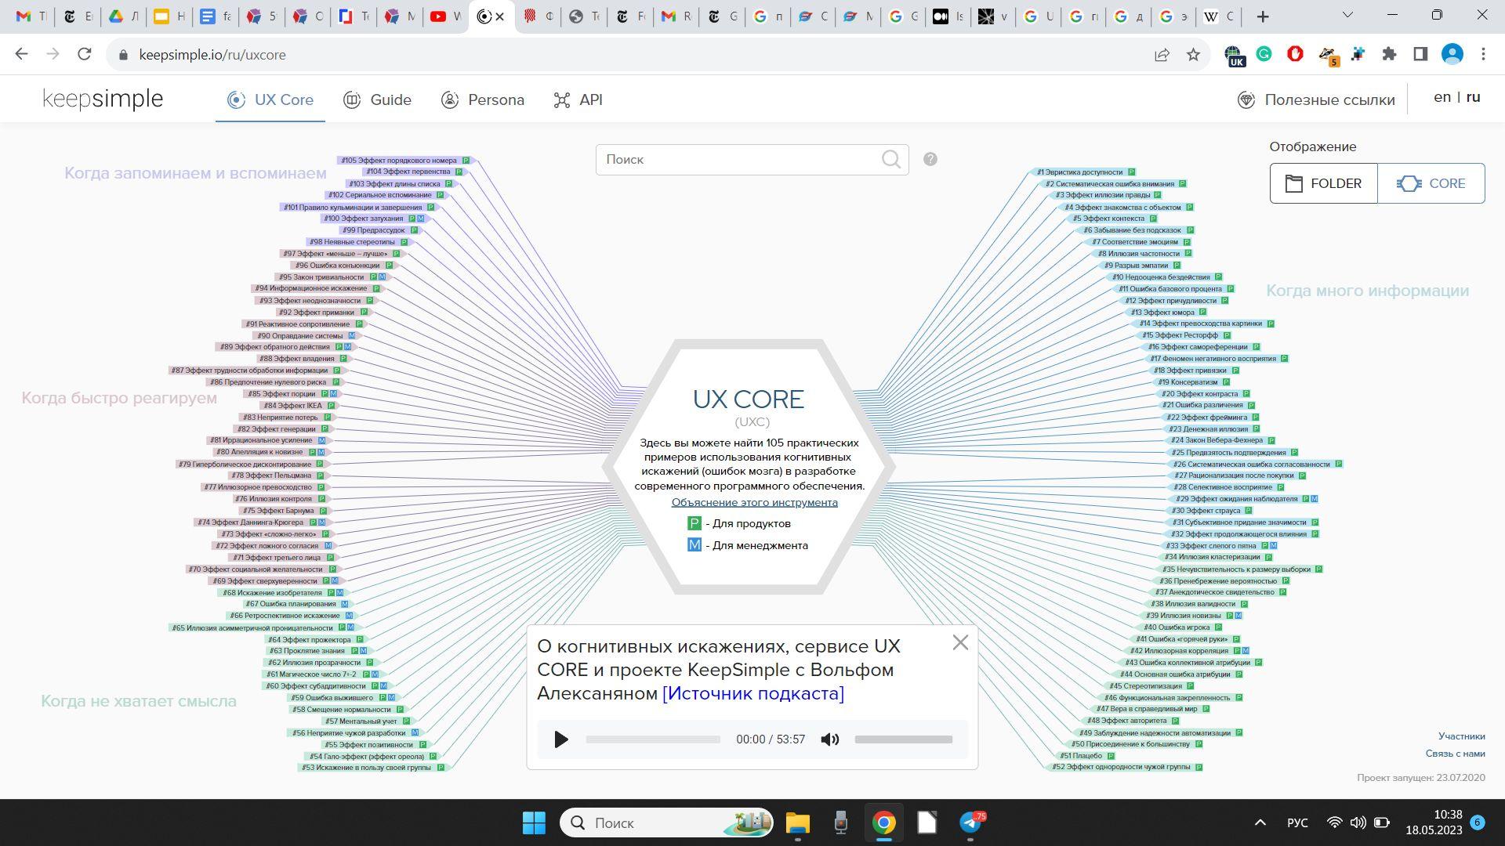Click Источник подкаста link
The image size is (1505, 846).
752,693
